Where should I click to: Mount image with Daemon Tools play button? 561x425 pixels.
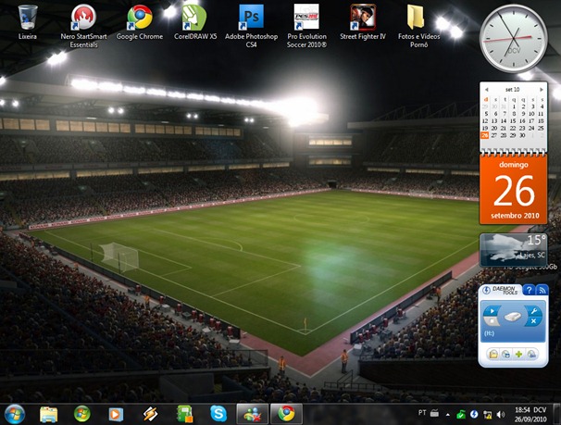492,310
